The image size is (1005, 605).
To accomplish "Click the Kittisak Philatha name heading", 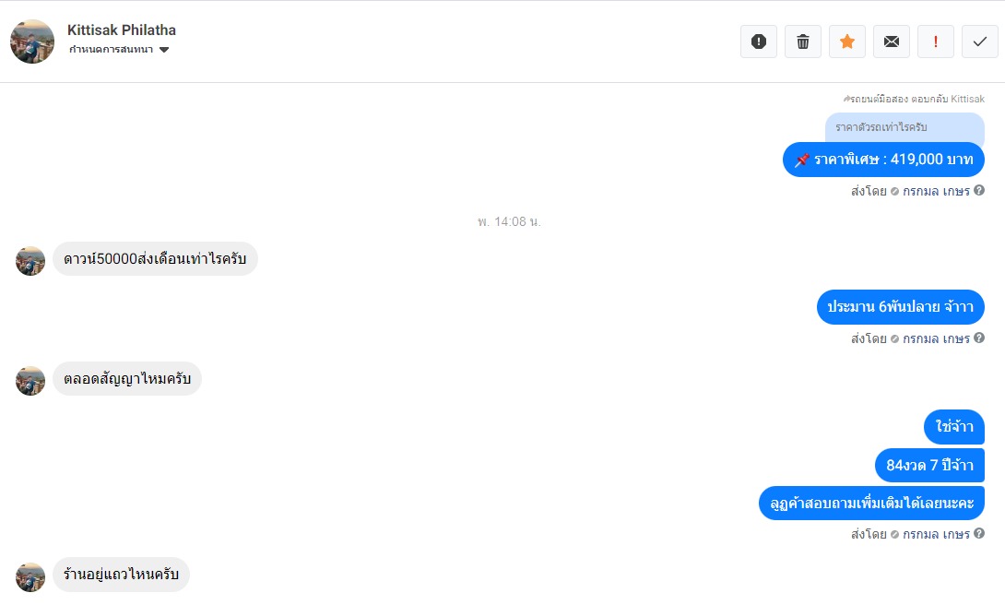I will (x=122, y=30).
